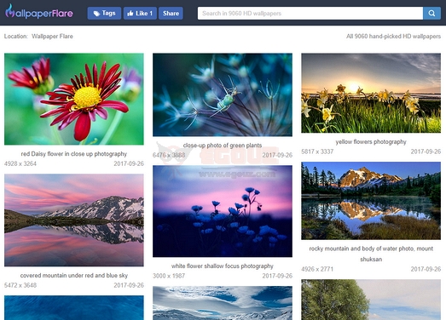Click the magnifier search icon button
This screenshot has height=320, width=446.
(x=432, y=14)
